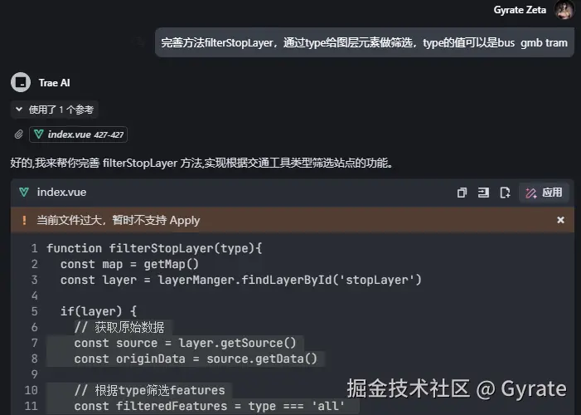Insert code at cursor icon

(483, 193)
